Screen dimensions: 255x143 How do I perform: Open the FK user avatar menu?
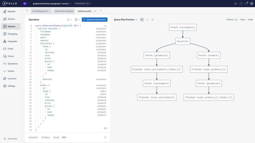tap(252, 3)
